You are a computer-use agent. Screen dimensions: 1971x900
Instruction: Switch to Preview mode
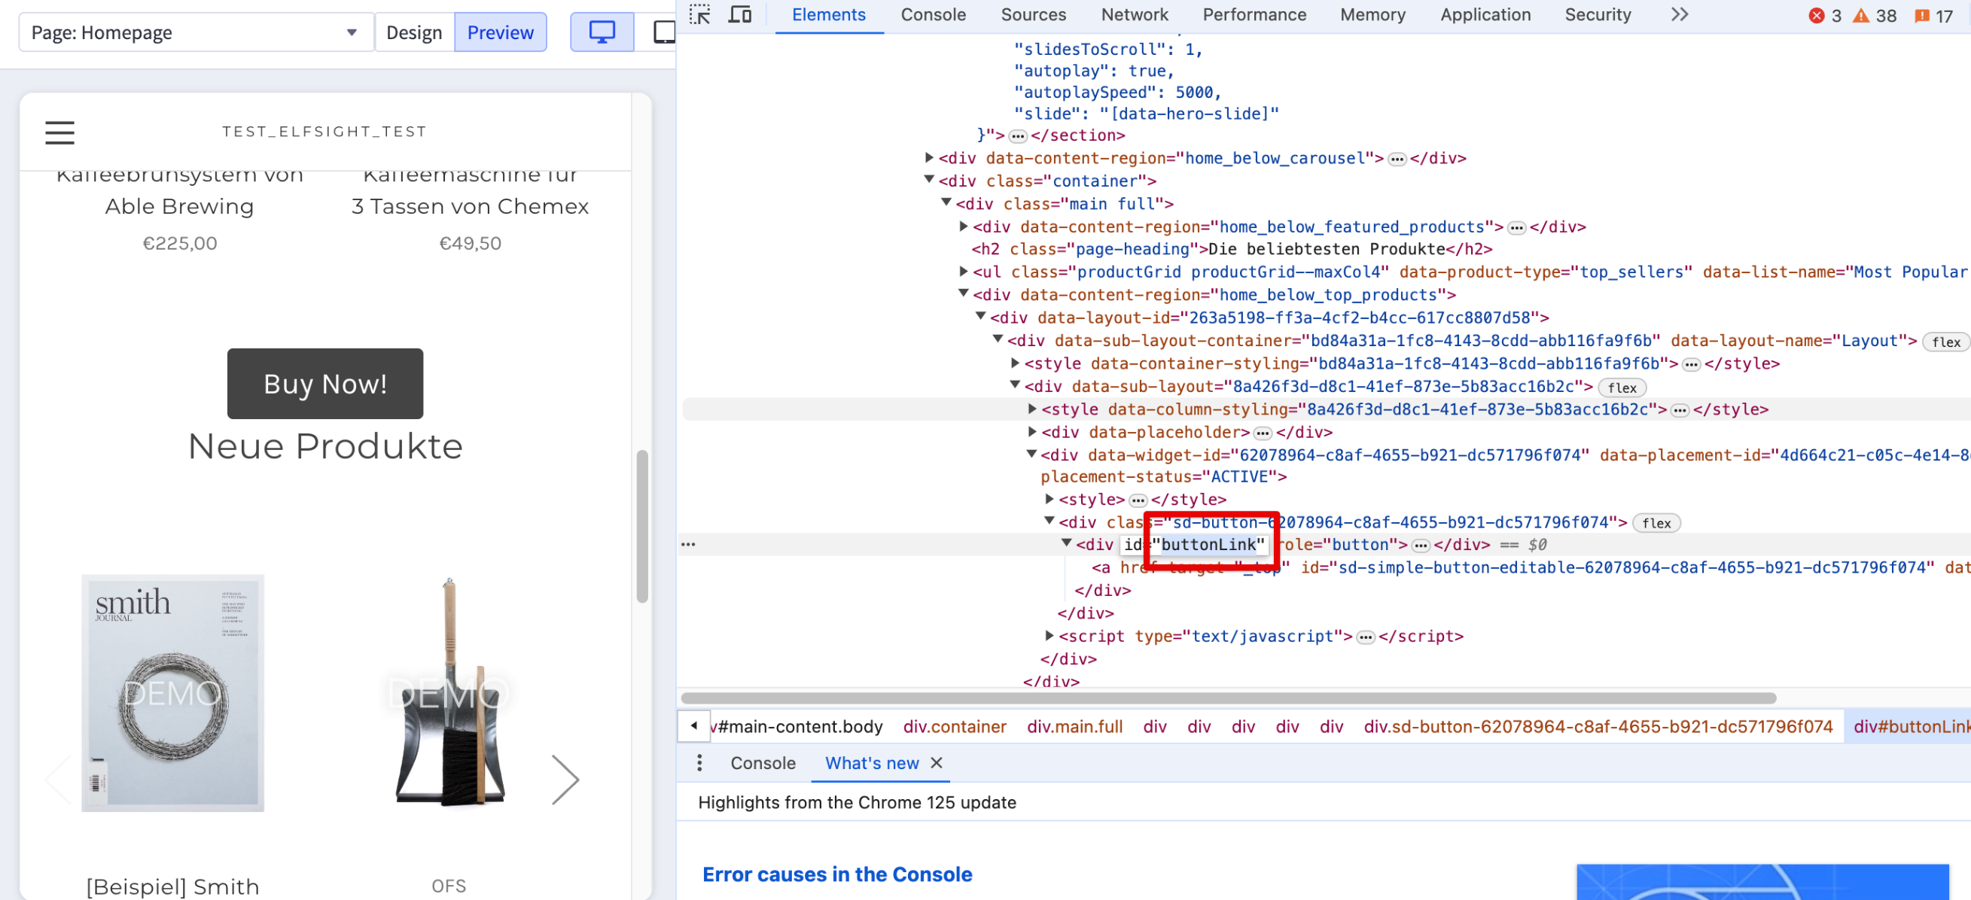click(x=501, y=32)
